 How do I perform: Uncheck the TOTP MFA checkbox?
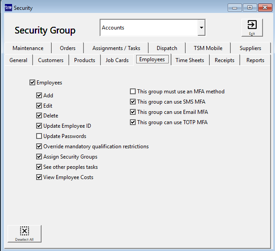click(133, 122)
